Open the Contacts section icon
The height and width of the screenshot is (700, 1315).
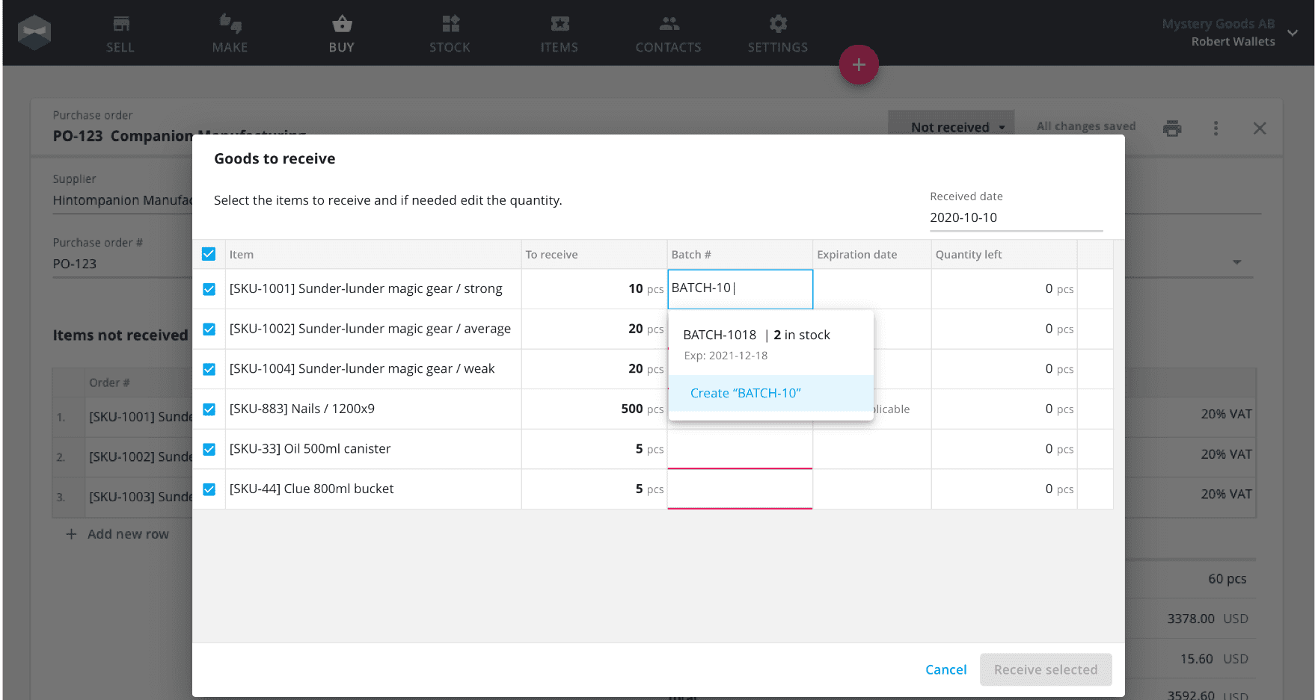click(x=669, y=24)
